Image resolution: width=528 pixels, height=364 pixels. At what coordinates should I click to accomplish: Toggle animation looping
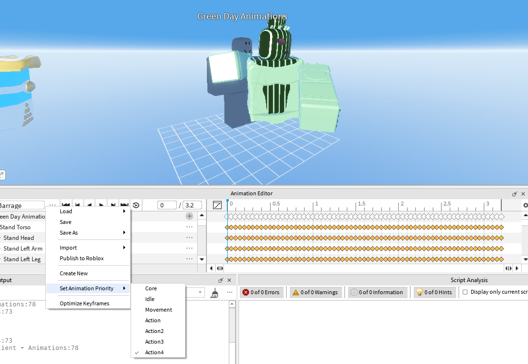point(136,205)
